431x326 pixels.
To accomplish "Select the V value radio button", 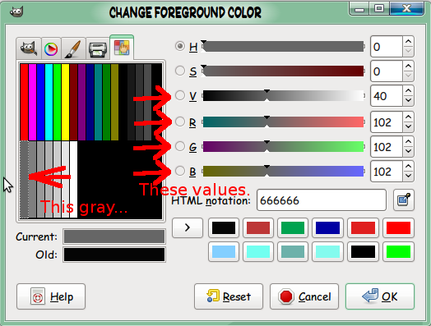I will coord(180,95).
